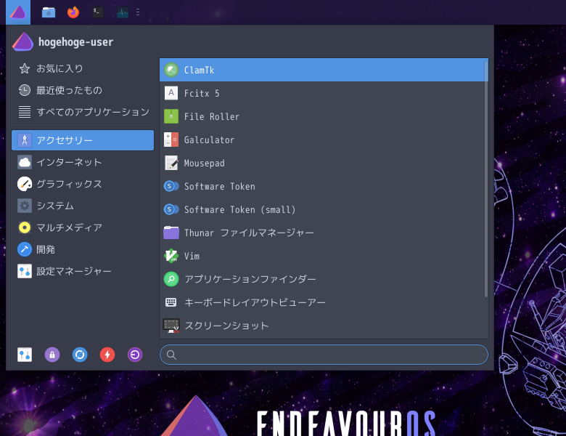This screenshot has width=566, height=436.
Task: Launch Firefox from the top panel
Action: point(73,12)
